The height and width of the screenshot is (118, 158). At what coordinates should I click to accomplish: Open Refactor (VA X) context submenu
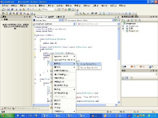click(63, 56)
